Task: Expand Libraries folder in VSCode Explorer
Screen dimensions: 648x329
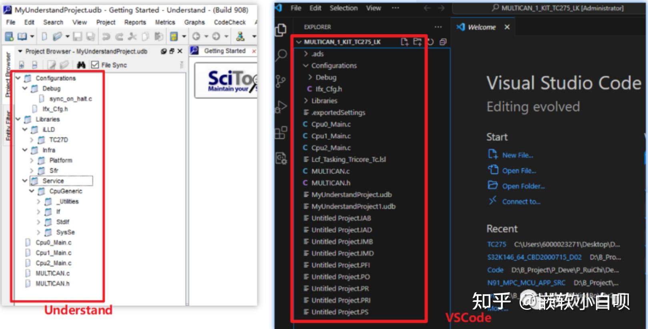Action: (x=306, y=101)
